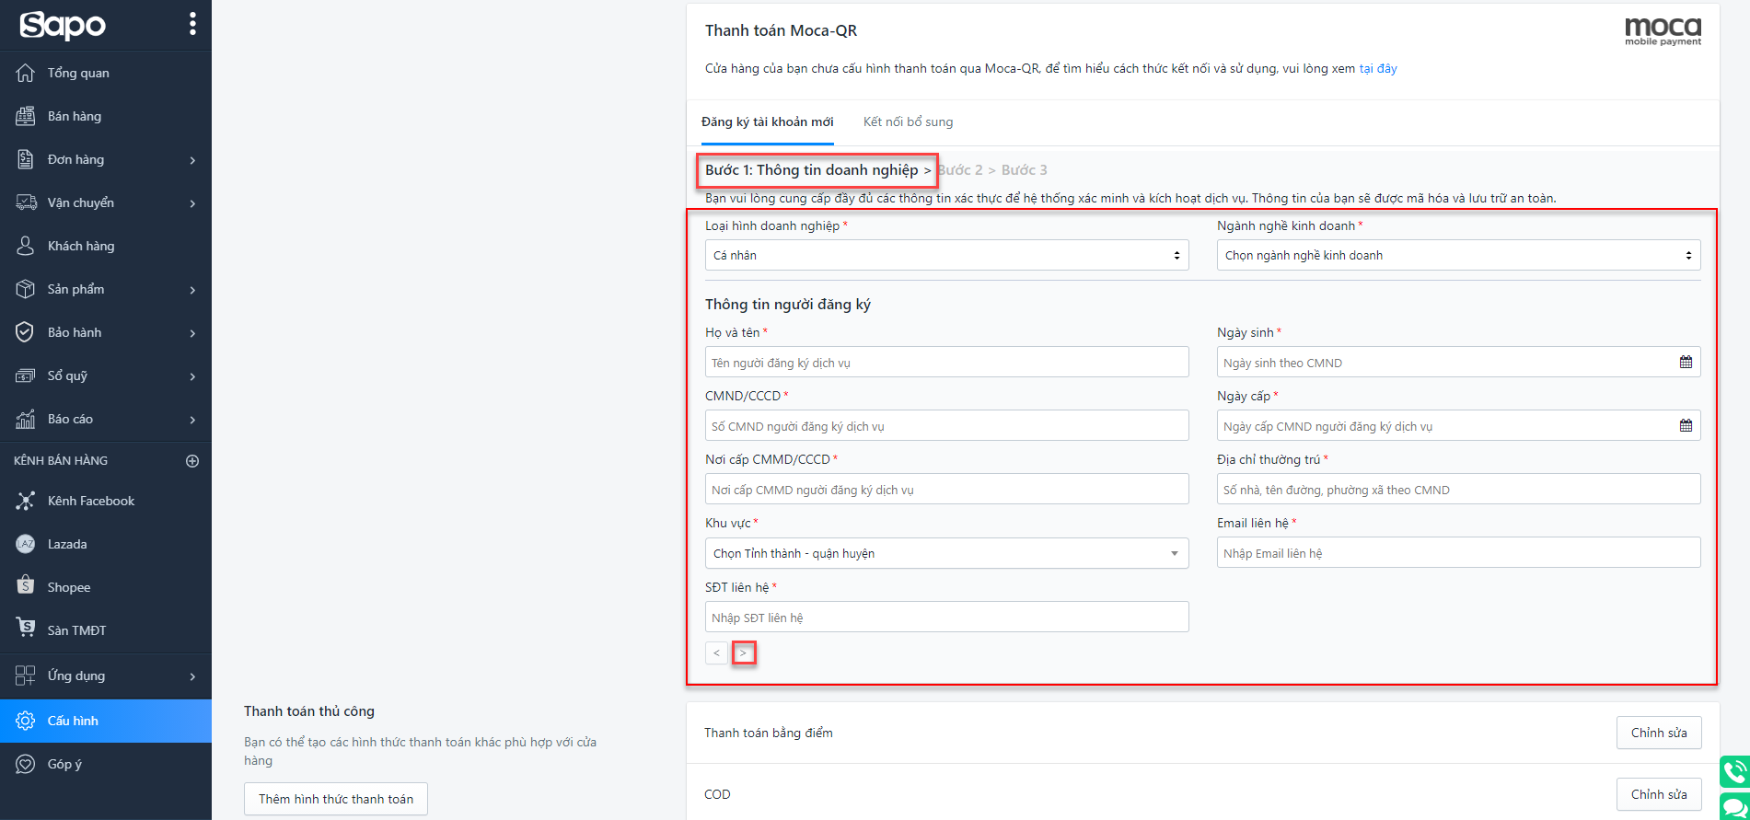Open the 'tại đây' help link
The image size is (1750, 820).
[x=1378, y=69]
